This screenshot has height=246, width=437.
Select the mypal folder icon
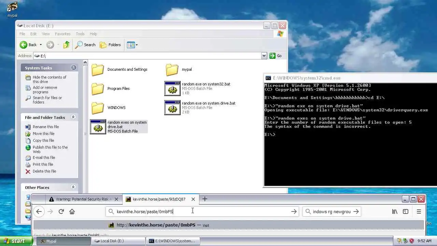click(172, 69)
